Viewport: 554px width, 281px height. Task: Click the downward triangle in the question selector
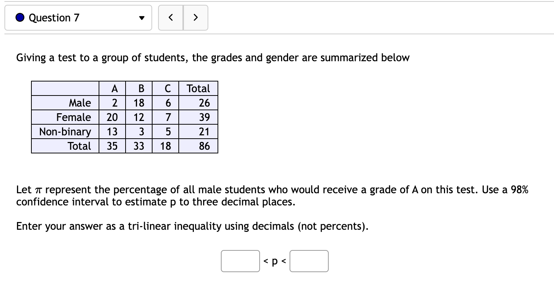point(141,18)
